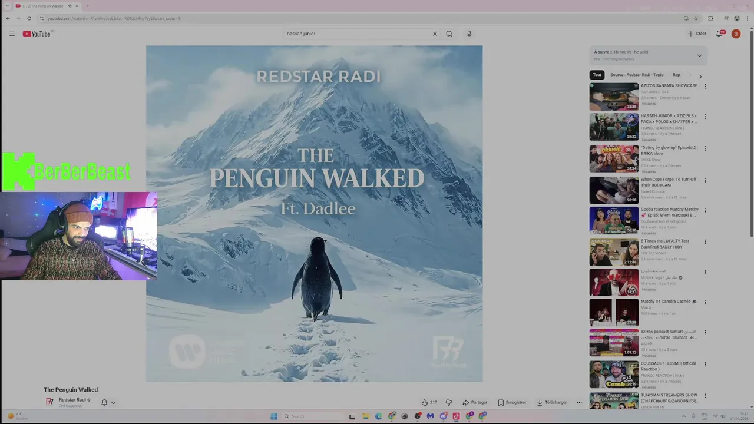Open weather widget in taskbar
This screenshot has width=754, height=424.
tap(18, 416)
